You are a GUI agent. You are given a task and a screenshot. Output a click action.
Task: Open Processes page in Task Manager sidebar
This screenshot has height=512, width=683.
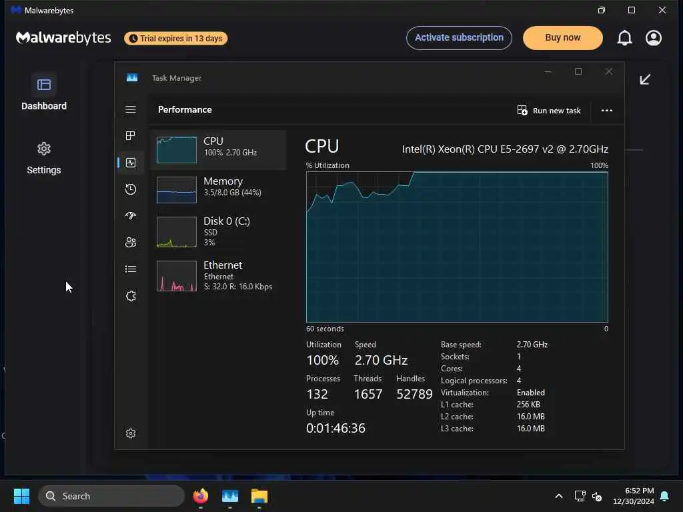tap(131, 136)
